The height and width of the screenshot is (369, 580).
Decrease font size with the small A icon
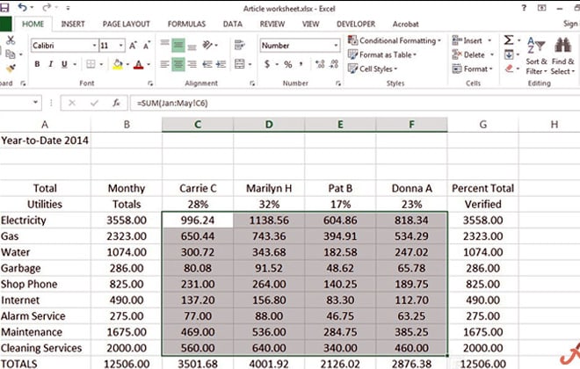(147, 46)
